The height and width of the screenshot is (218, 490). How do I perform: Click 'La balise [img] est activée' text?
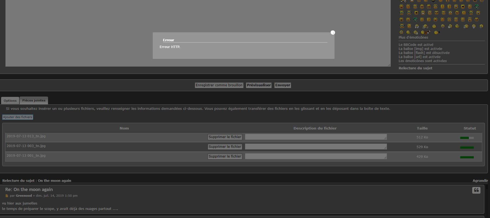[x=420, y=49]
